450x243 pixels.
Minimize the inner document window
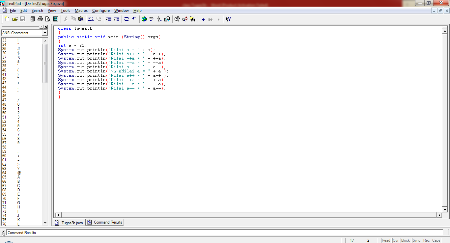(435, 11)
